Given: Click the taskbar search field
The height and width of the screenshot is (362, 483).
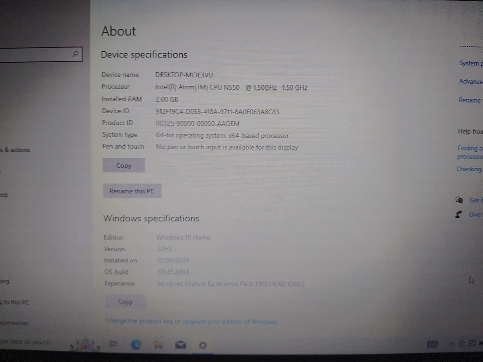Looking at the screenshot, I should click(30, 342).
